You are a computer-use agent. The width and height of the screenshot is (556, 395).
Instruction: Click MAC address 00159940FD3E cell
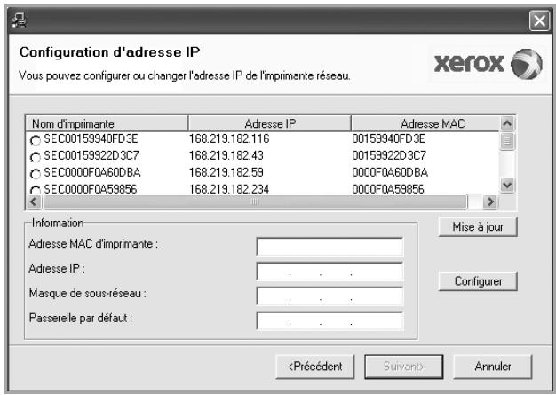[388, 138]
